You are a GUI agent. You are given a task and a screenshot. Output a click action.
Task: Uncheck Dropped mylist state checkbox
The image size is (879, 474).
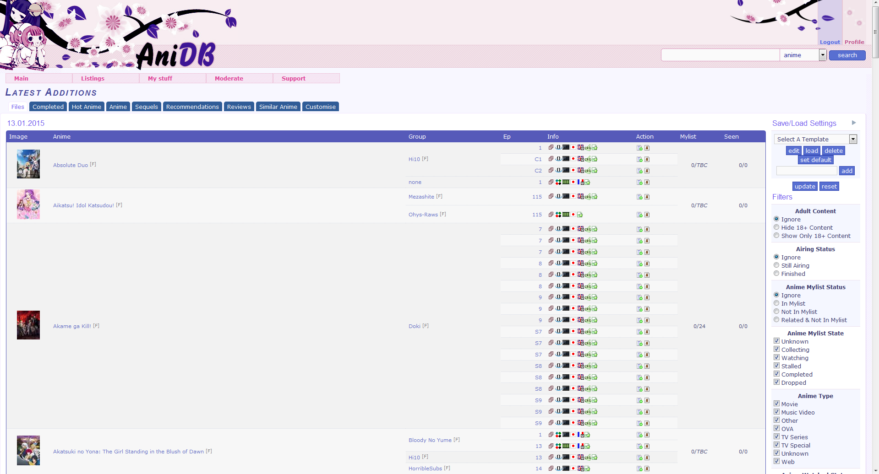click(x=776, y=382)
